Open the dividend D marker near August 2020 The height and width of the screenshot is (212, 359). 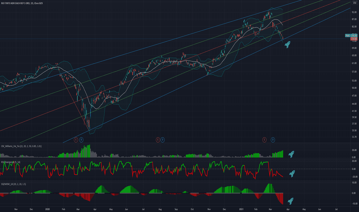tap(162, 140)
